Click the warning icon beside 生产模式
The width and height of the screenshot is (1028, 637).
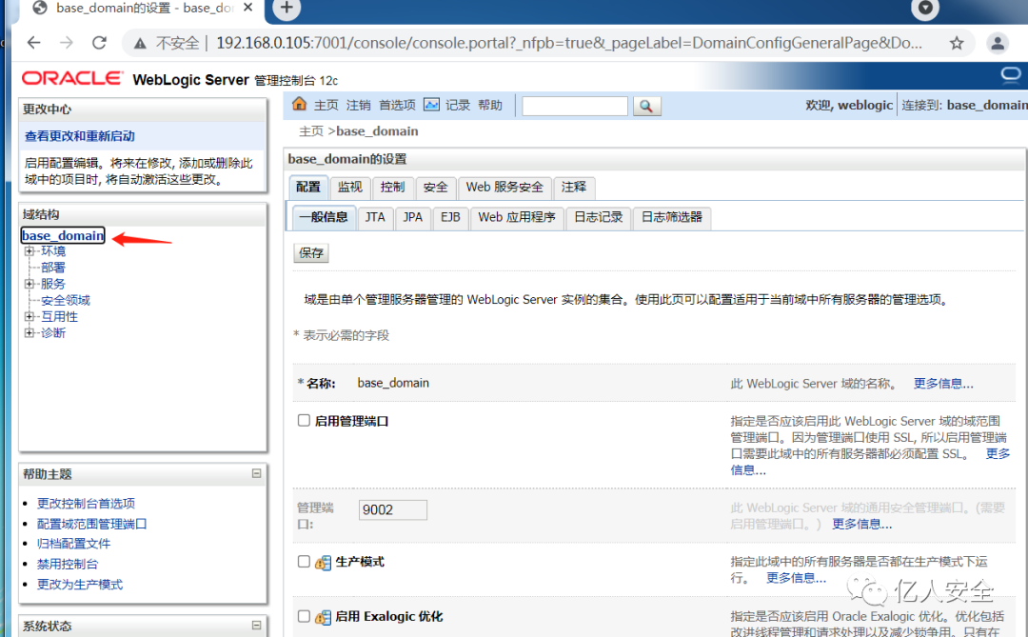point(323,562)
